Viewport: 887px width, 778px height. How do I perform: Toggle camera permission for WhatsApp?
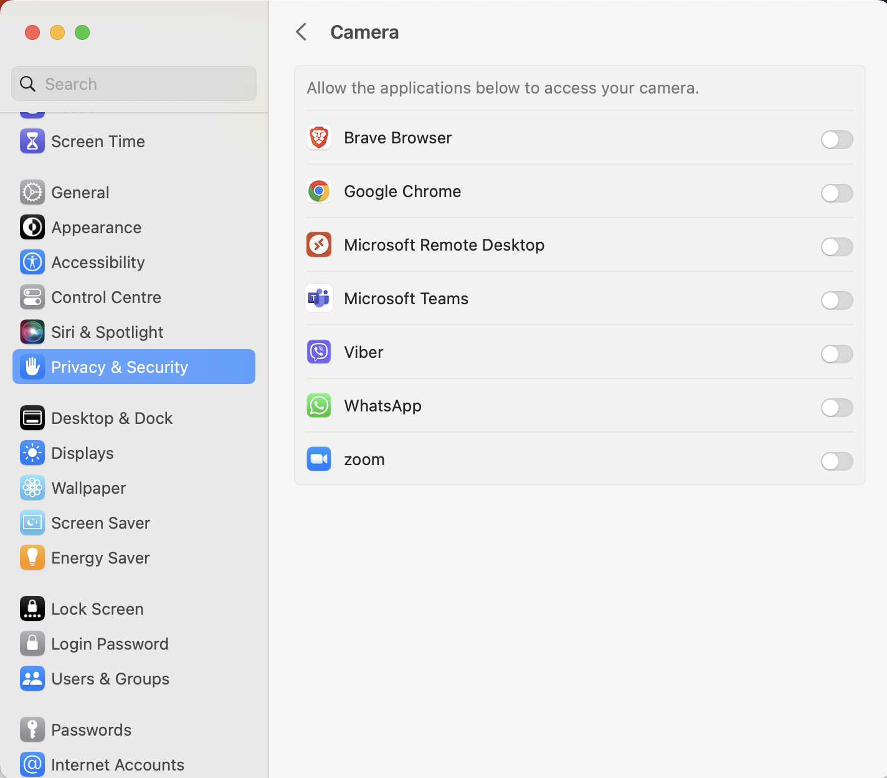pyautogui.click(x=837, y=408)
